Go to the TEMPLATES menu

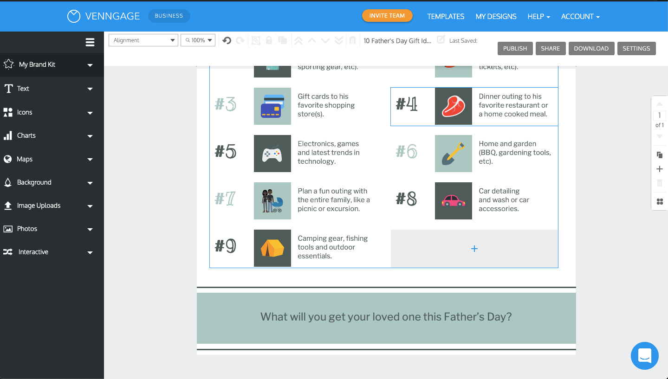445,16
